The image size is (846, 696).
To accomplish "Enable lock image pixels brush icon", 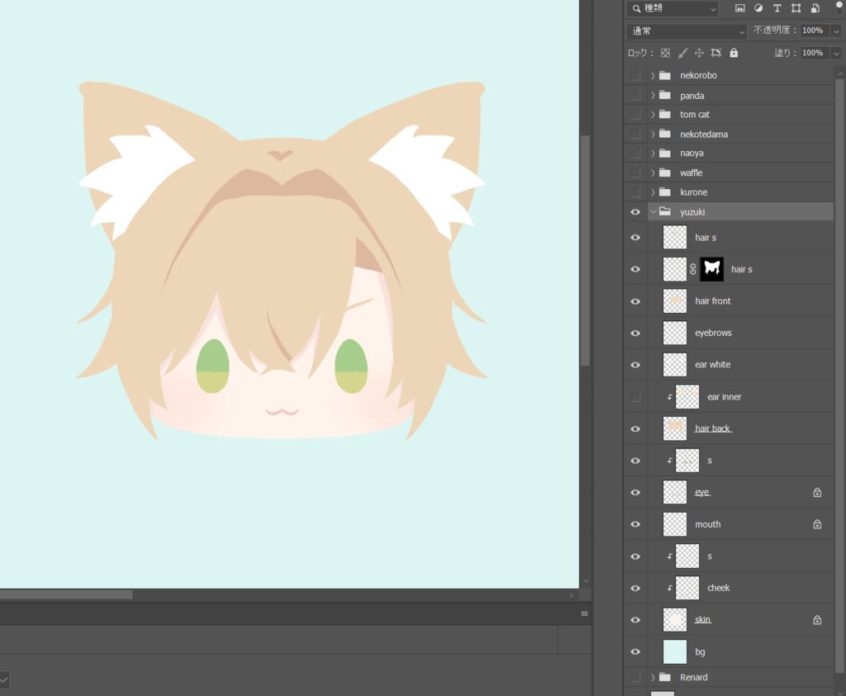I will pyautogui.click(x=682, y=52).
